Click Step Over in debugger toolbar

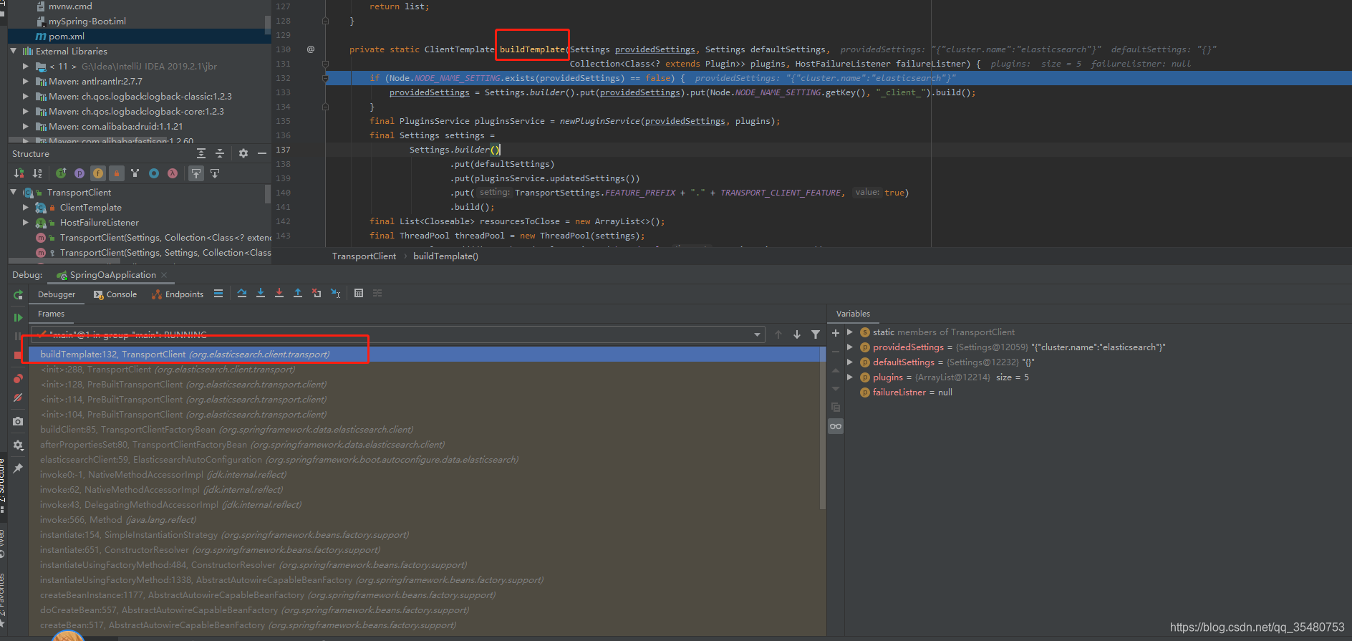coord(241,294)
